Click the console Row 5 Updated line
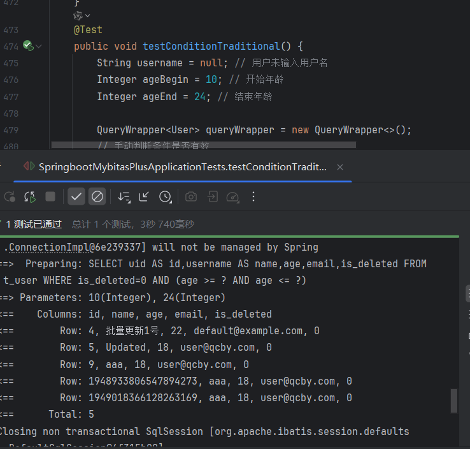Screen dimensions: 470x449 pyautogui.click(x=136, y=348)
